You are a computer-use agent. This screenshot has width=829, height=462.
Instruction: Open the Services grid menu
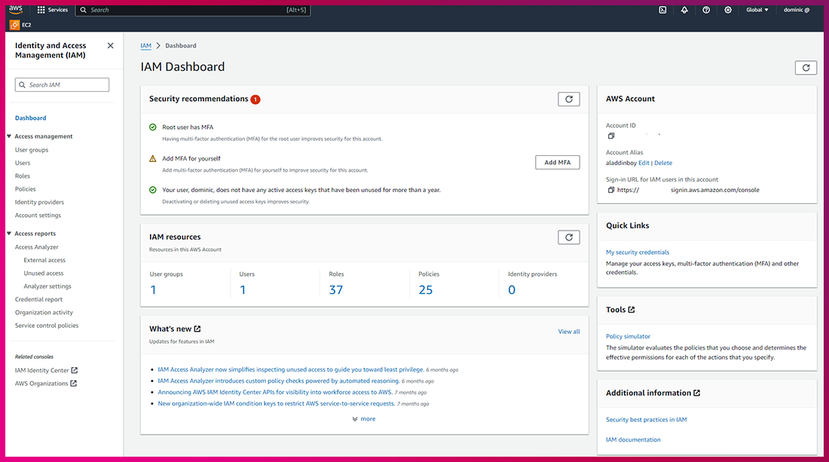41,10
